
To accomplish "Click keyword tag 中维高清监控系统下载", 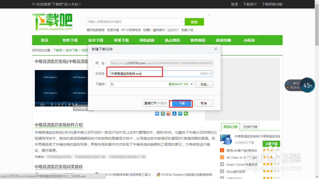I will pyautogui.click(x=90, y=157).
